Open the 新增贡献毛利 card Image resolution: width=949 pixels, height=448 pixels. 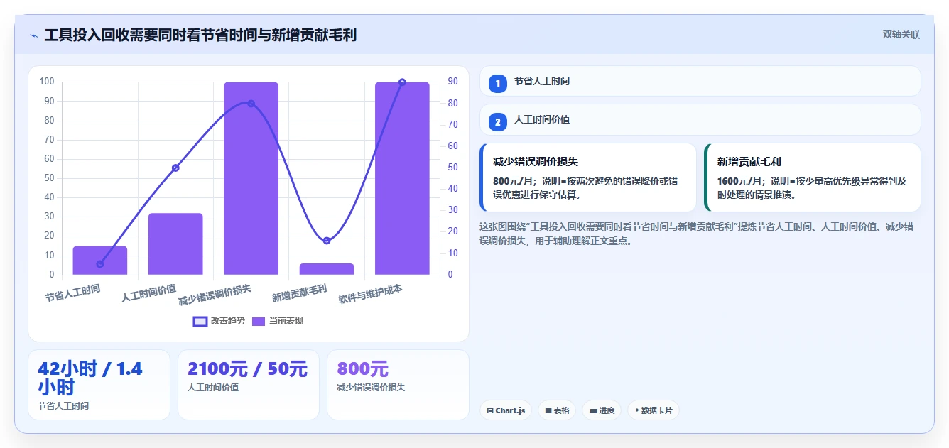pyautogui.click(x=812, y=177)
